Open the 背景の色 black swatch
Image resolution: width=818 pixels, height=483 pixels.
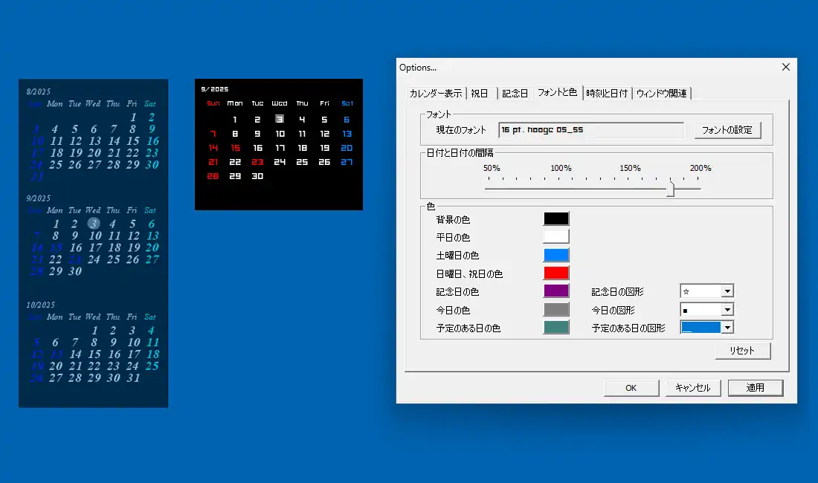coord(556,218)
